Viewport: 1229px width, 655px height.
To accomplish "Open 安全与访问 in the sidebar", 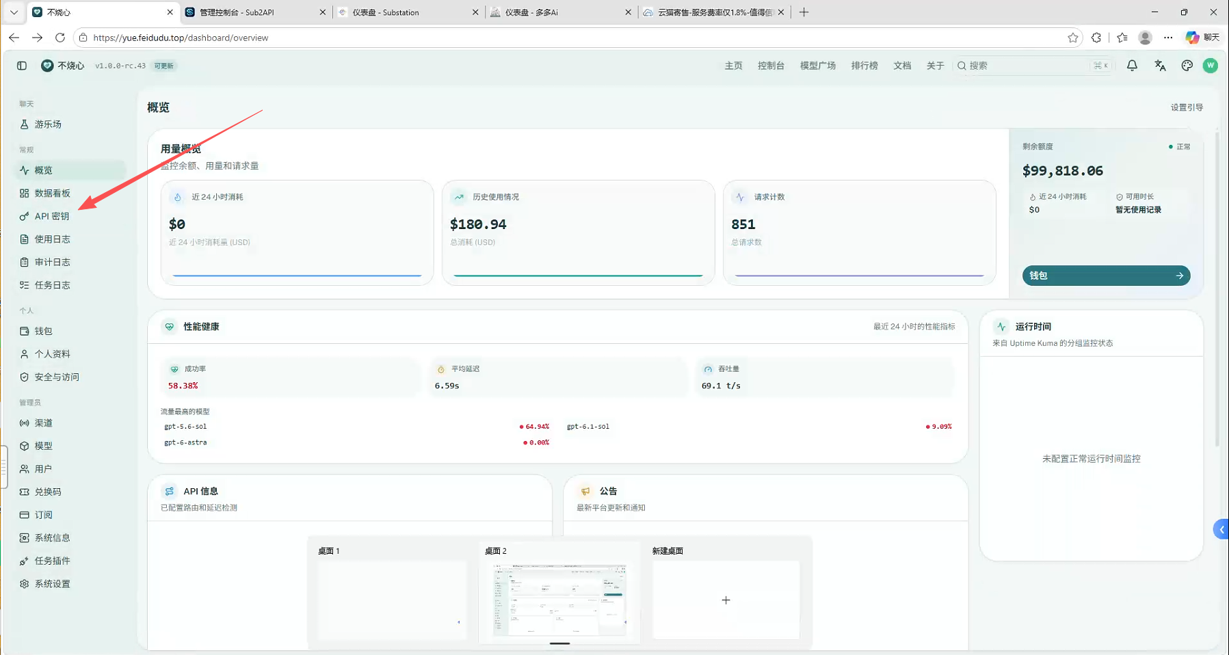I will pos(70,377).
